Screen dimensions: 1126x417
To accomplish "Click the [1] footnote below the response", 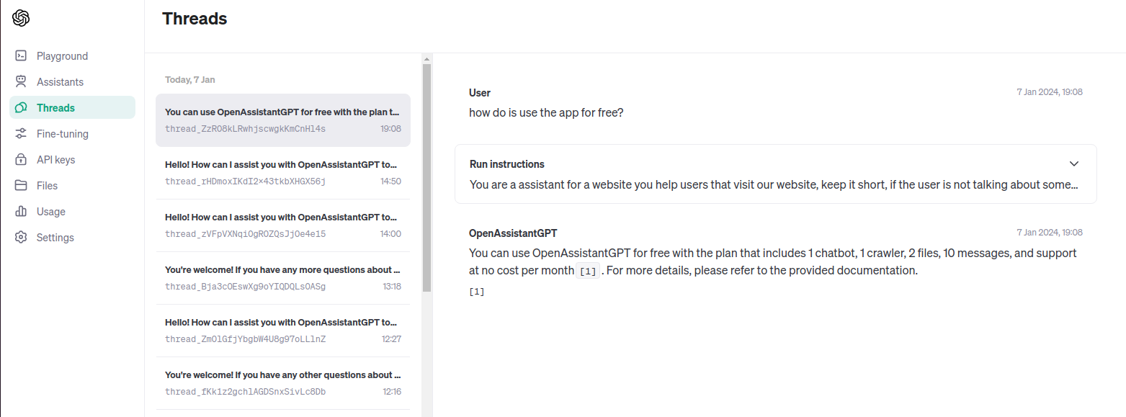I will pos(477,292).
